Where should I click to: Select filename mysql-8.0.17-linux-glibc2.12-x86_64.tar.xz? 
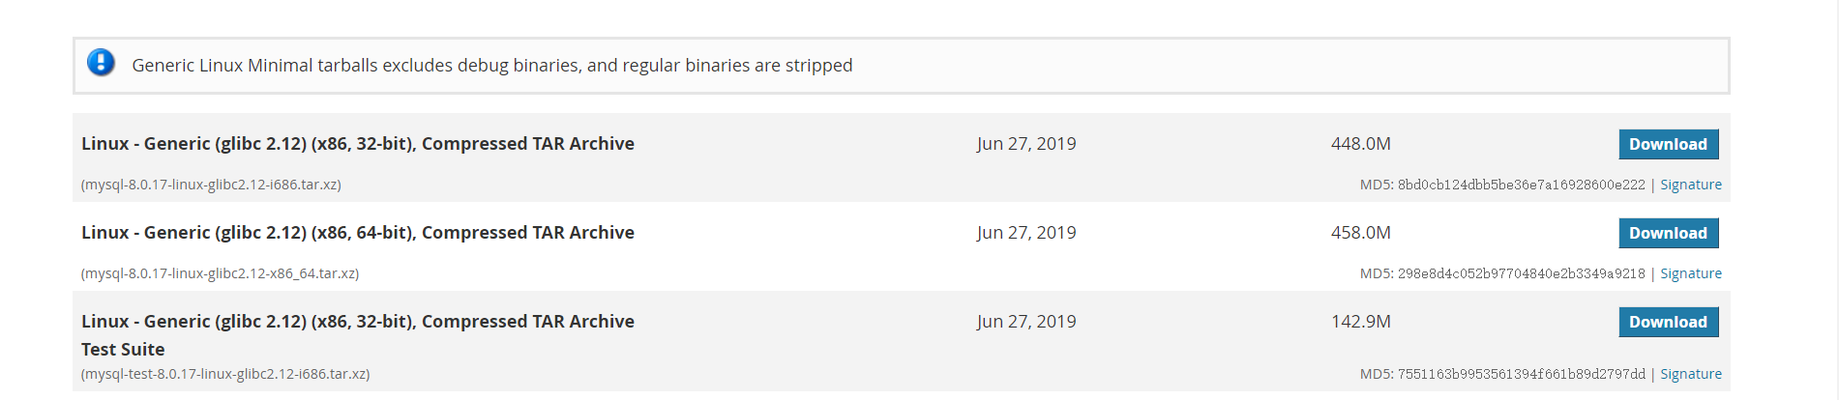220,273
